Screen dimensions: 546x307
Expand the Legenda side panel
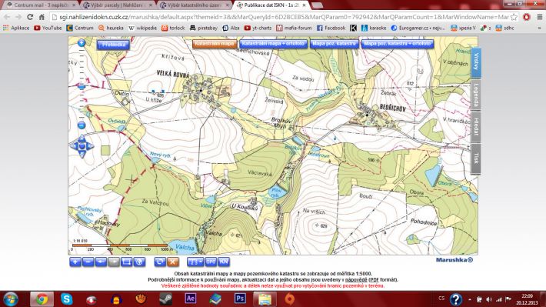[x=476, y=95]
